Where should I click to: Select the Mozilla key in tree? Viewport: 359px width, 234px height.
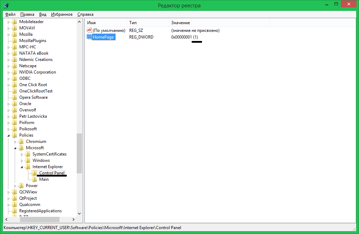tap(26, 34)
